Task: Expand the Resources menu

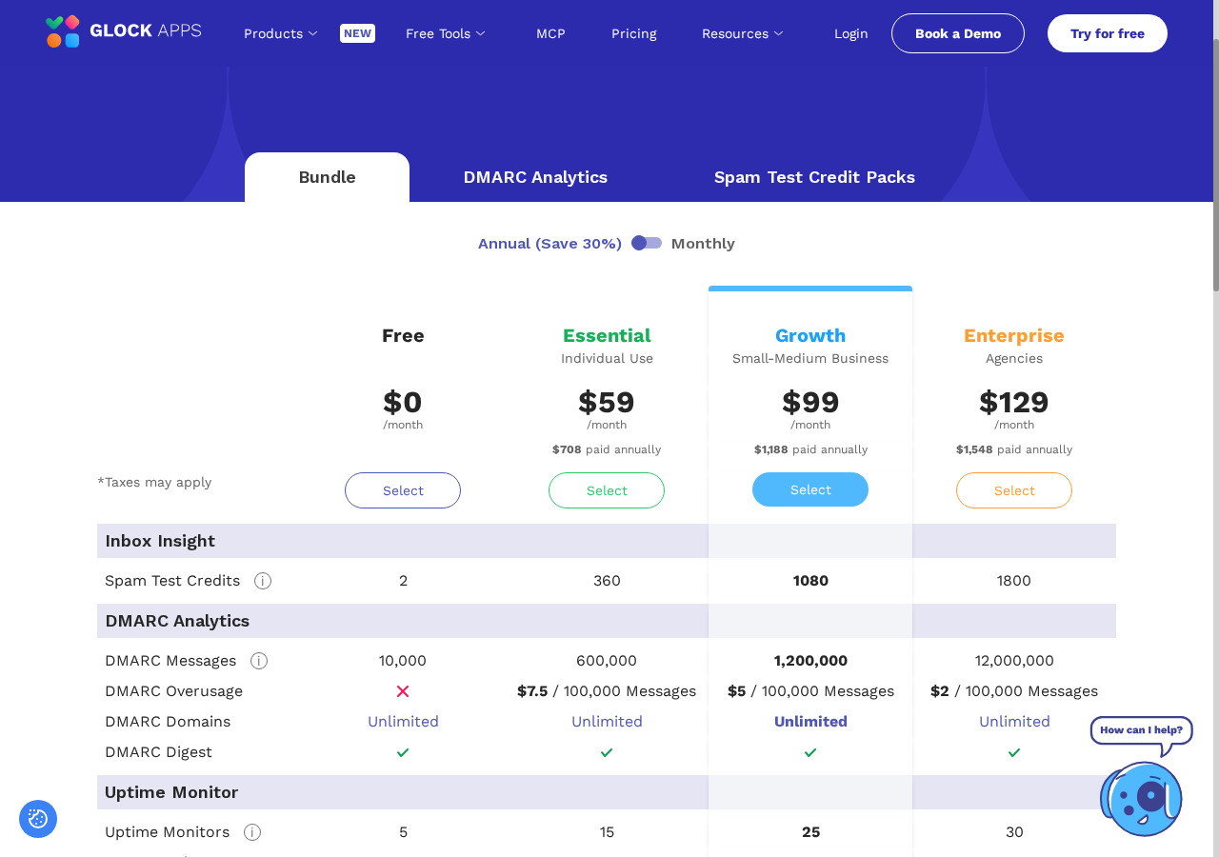Action: point(743,33)
